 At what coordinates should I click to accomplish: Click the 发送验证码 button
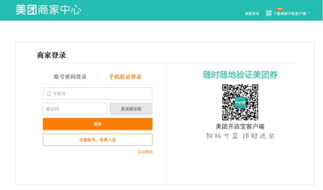click(x=131, y=109)
